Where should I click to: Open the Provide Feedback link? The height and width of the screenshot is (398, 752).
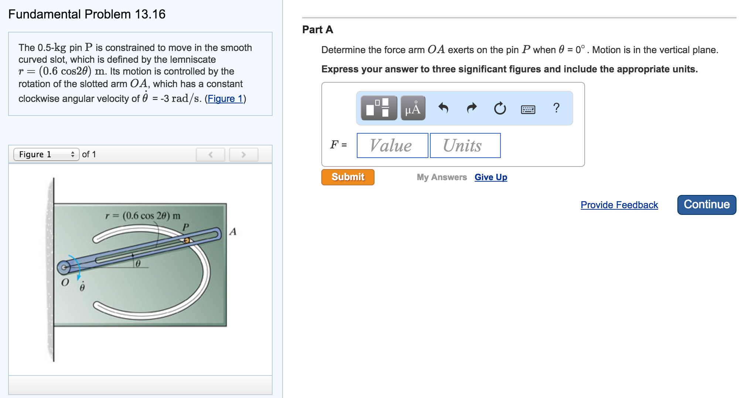pos(619,205)
